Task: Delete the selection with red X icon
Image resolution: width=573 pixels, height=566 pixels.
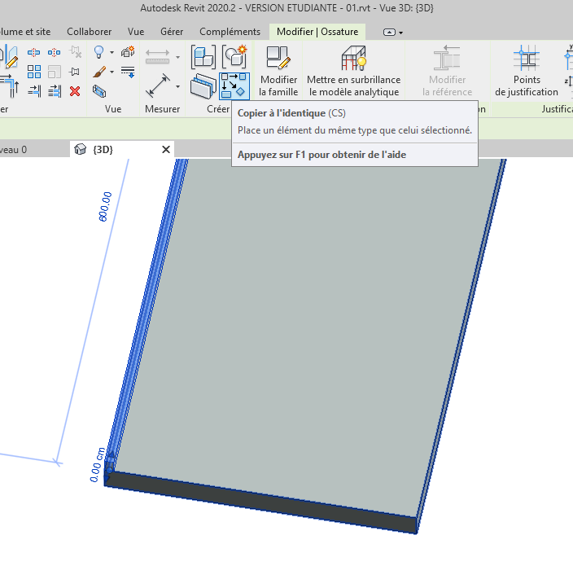Action: (x=75, y=91)
